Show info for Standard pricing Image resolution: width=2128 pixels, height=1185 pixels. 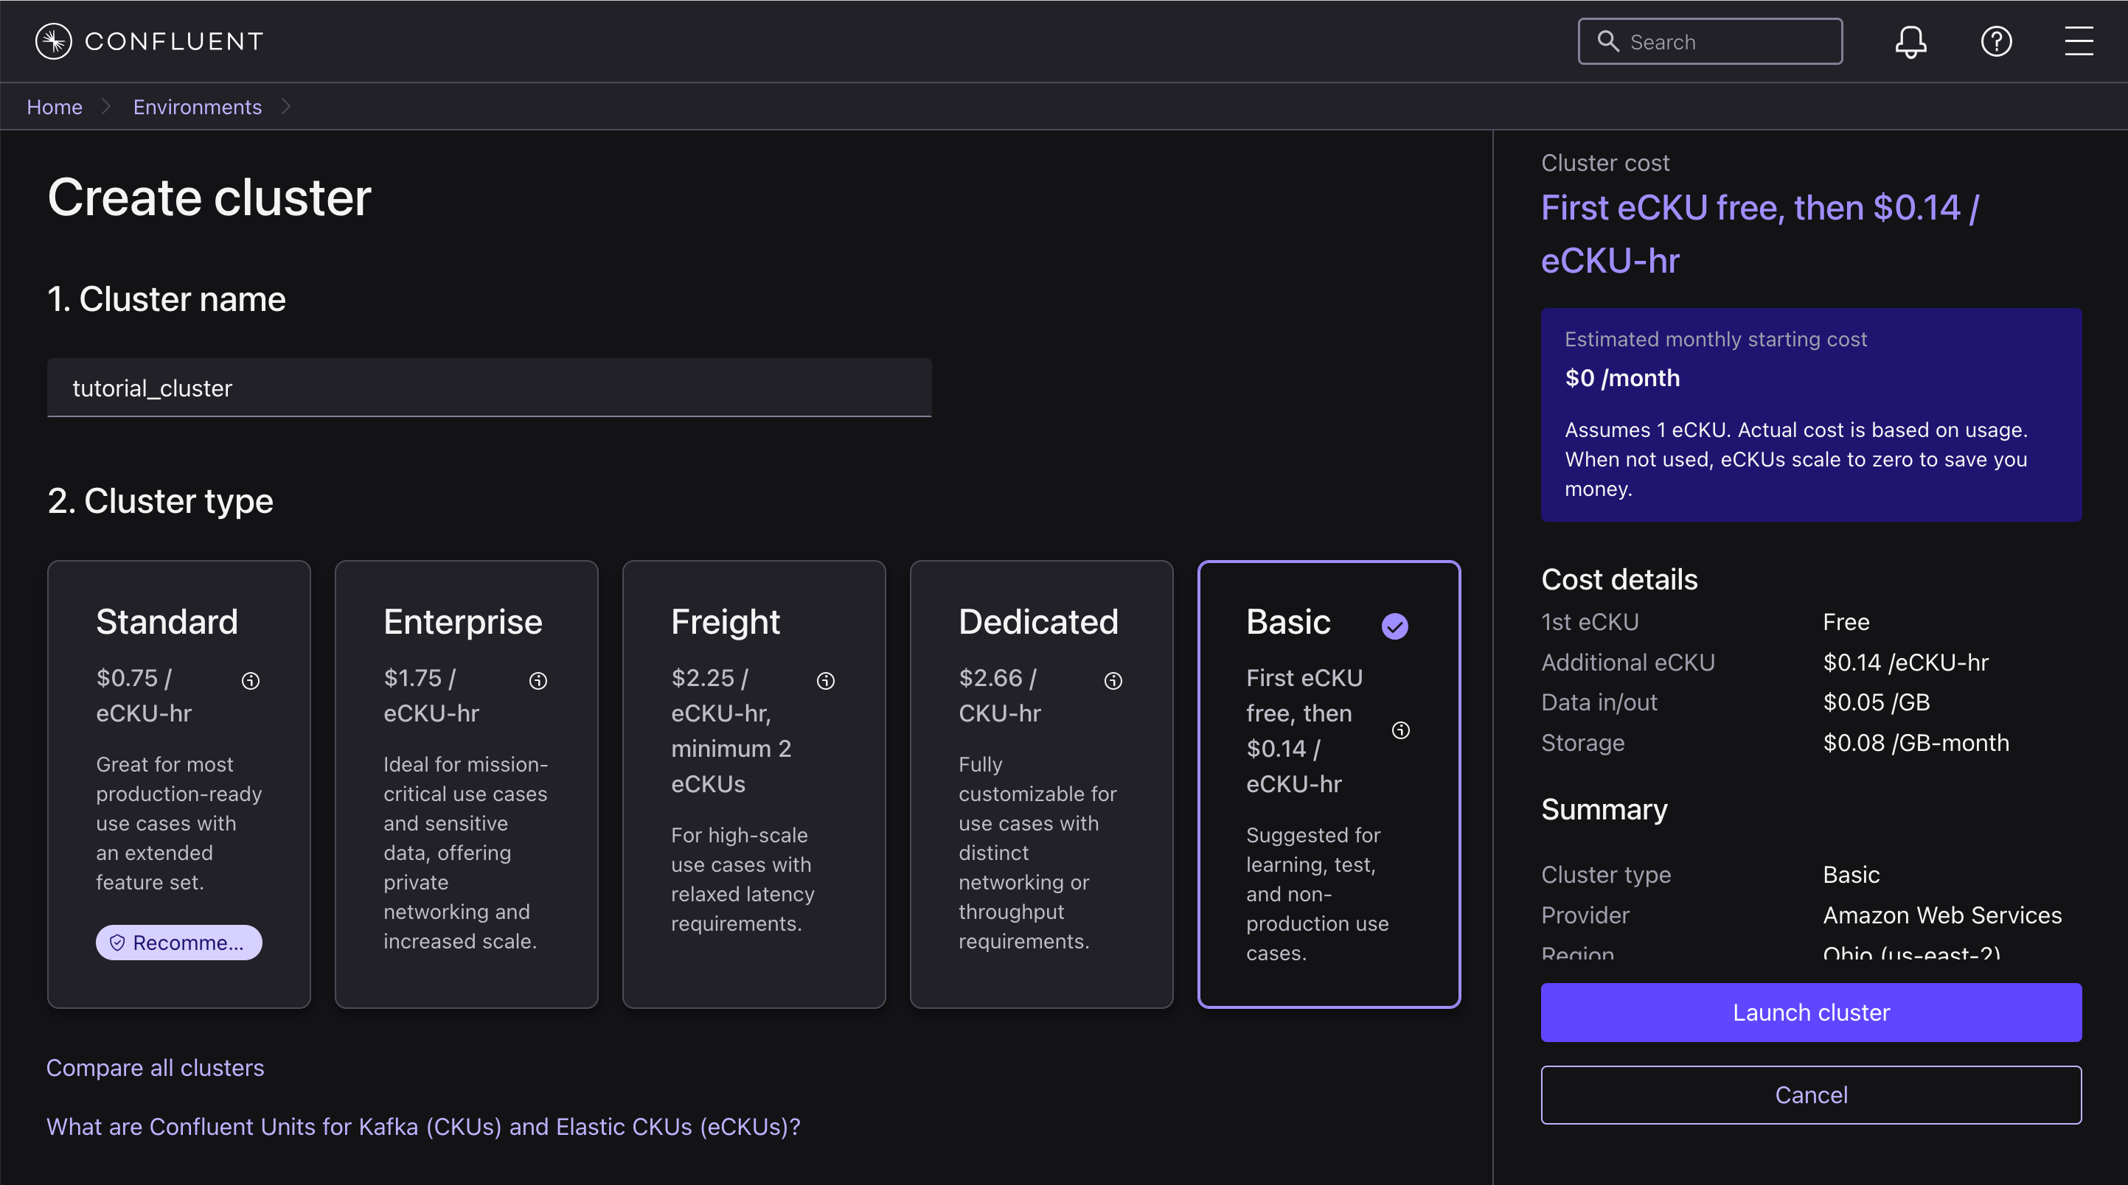pos(250,680)
